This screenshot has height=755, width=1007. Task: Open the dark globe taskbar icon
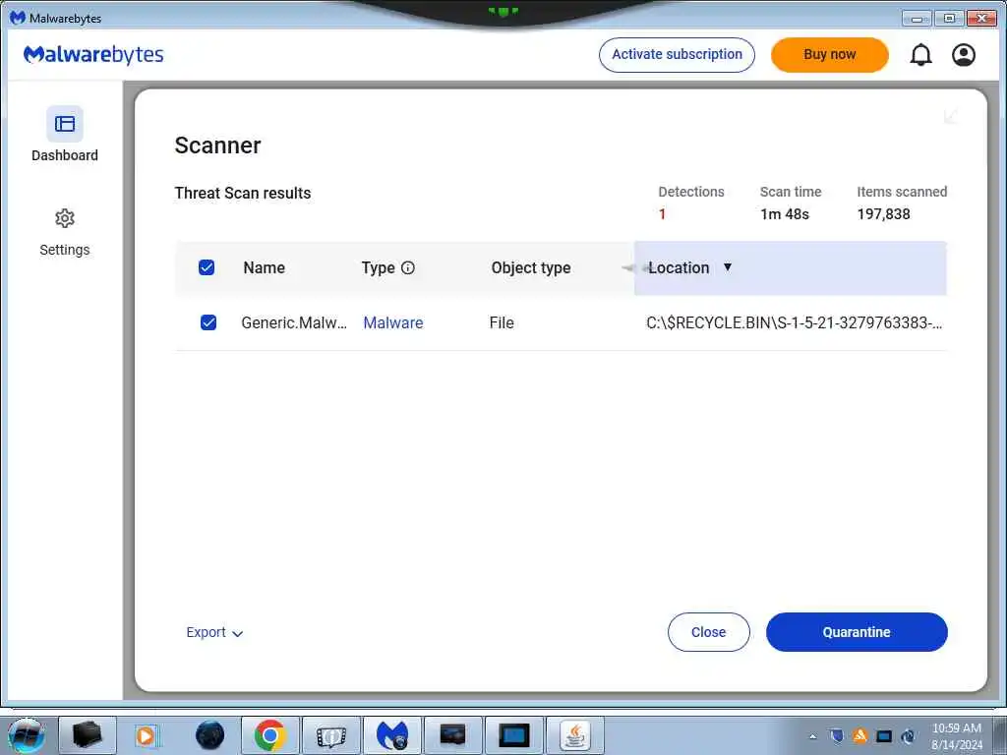tap(209, 735)
